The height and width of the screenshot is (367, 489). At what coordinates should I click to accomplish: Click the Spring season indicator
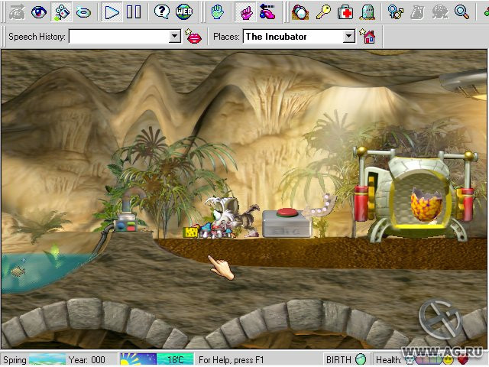coord(15,360)
